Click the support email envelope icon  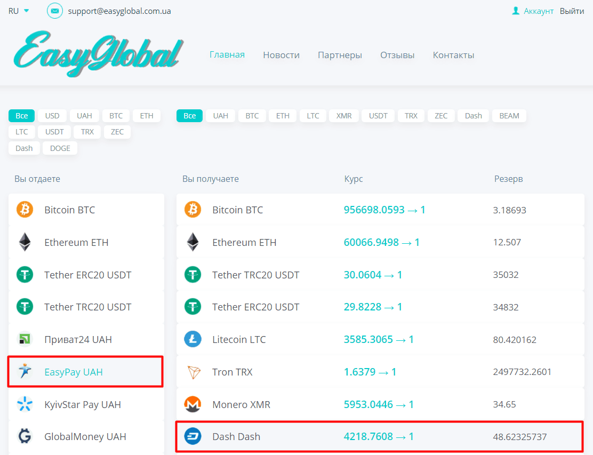[x=54, y=11]
